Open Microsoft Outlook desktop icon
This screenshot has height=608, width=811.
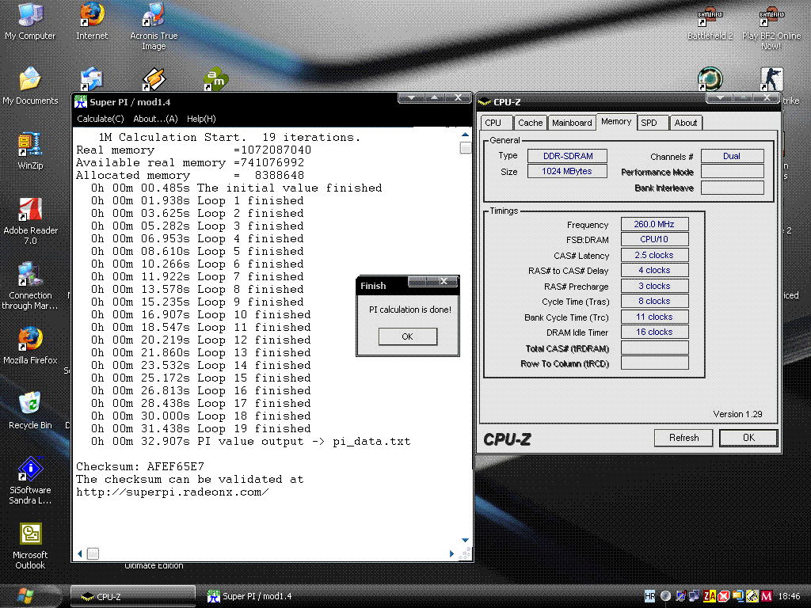point(30,534)
